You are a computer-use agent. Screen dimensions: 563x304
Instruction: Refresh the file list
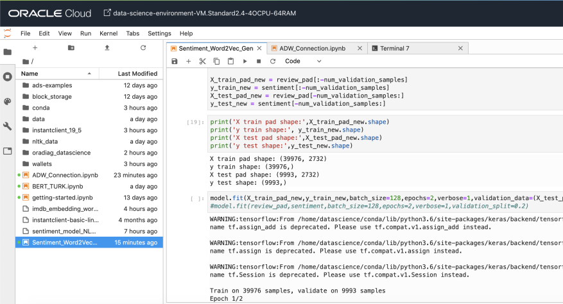143,47
